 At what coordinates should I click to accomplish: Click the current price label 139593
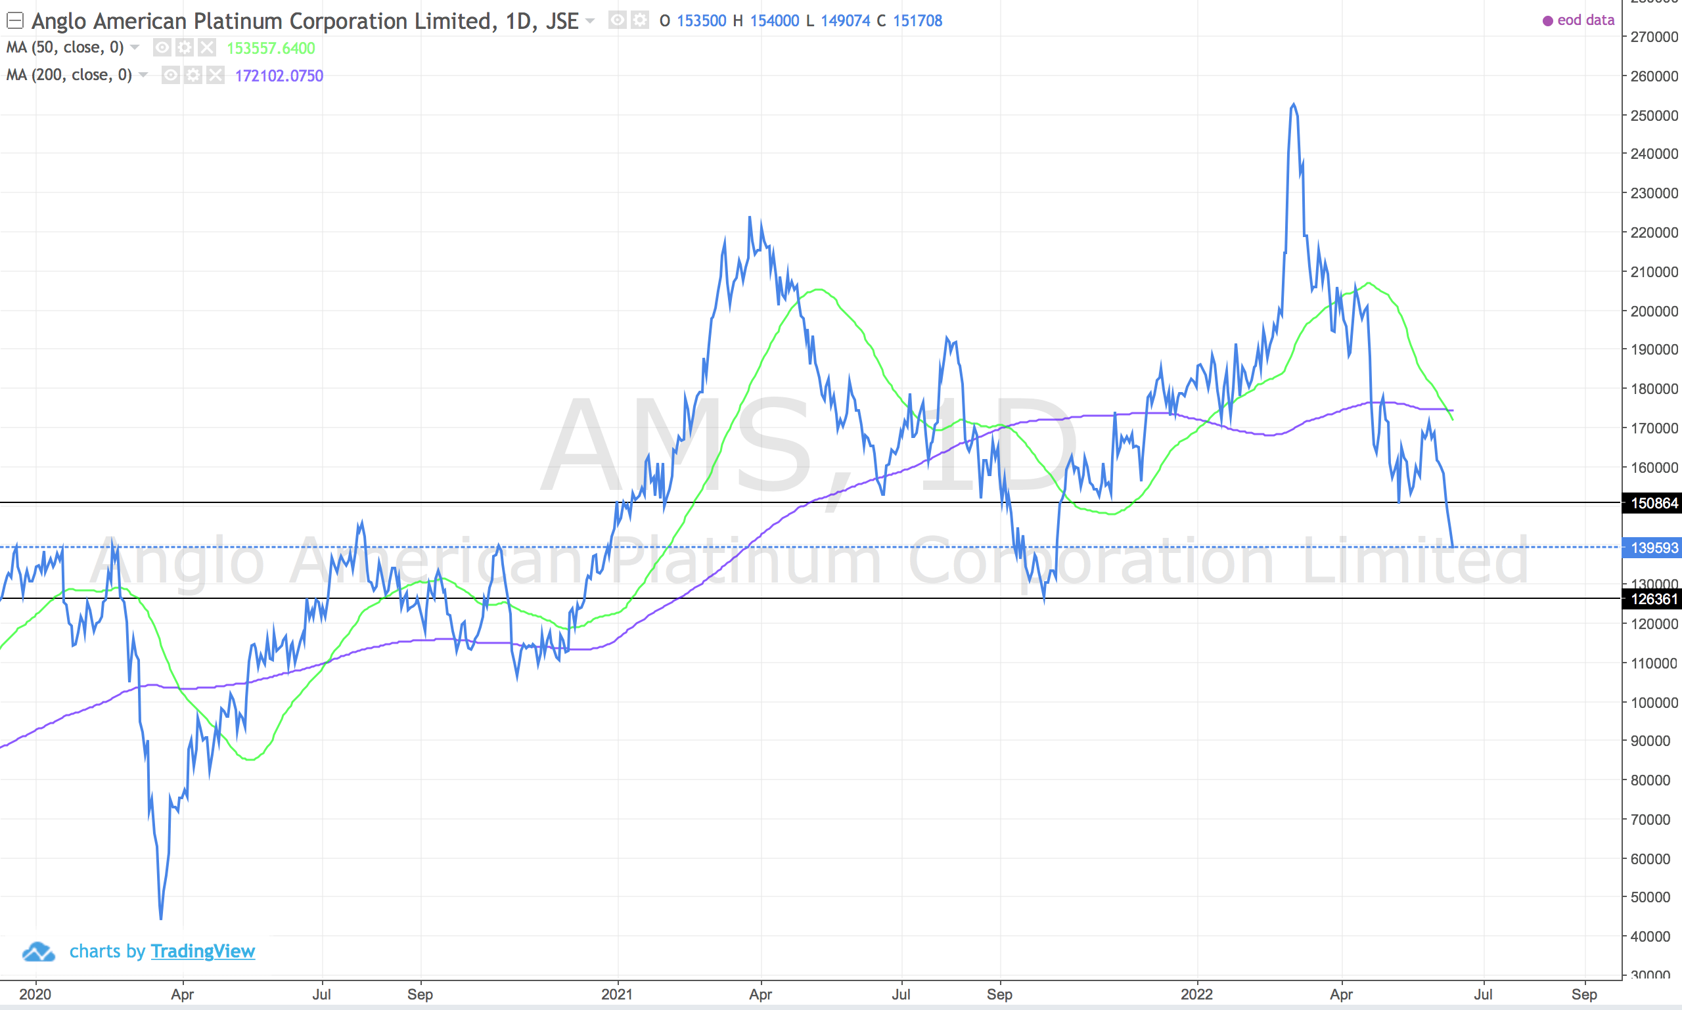(1652, 548)
